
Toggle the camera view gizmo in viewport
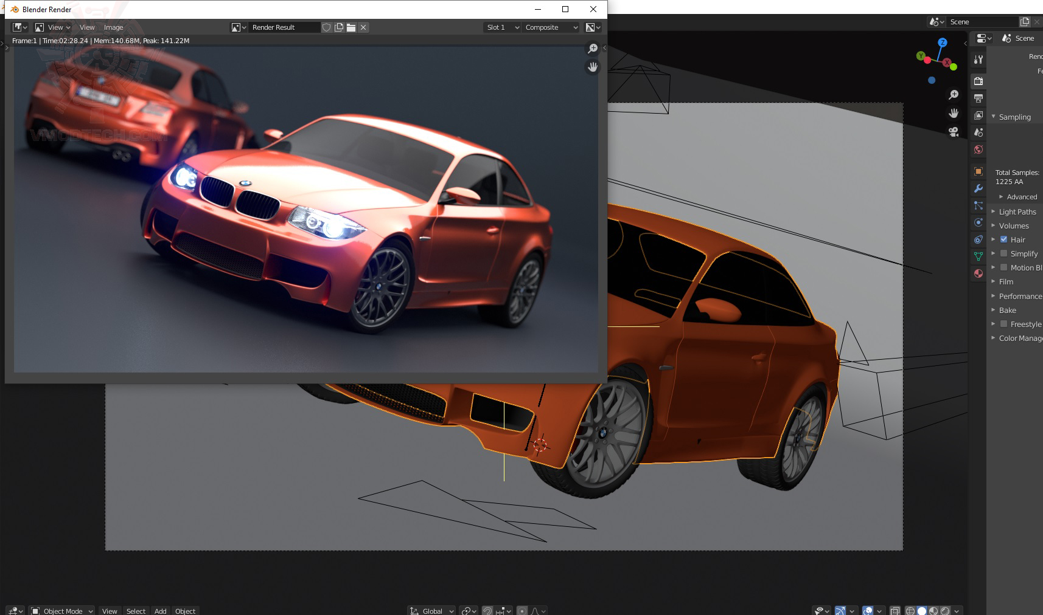coord(954,132)
